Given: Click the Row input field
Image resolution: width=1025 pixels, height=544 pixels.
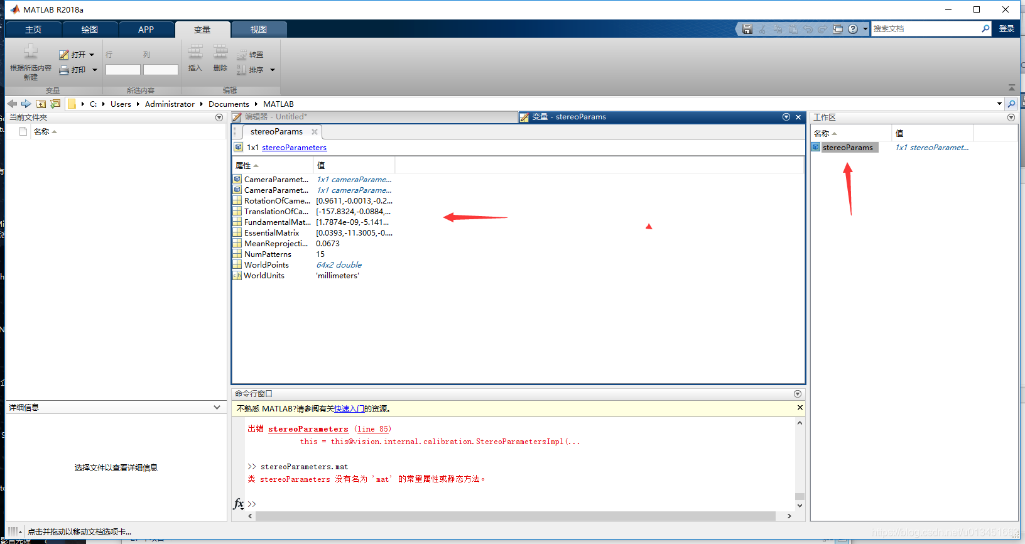Looking at the screenshot, I should [x=123, y=70].
